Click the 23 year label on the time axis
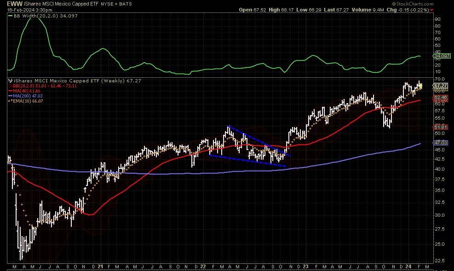This screenshot has height=271, width=454. tap(305, 267)
